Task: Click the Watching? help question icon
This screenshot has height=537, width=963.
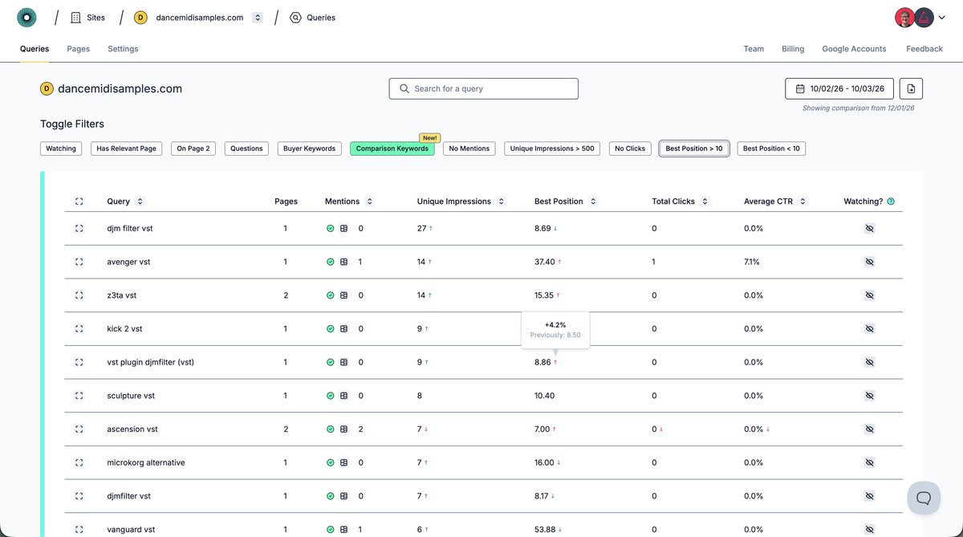Action: [891, 201]
